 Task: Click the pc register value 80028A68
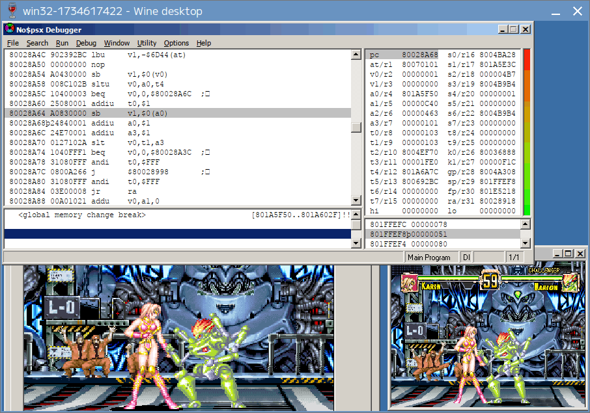(x=420, y=55)
